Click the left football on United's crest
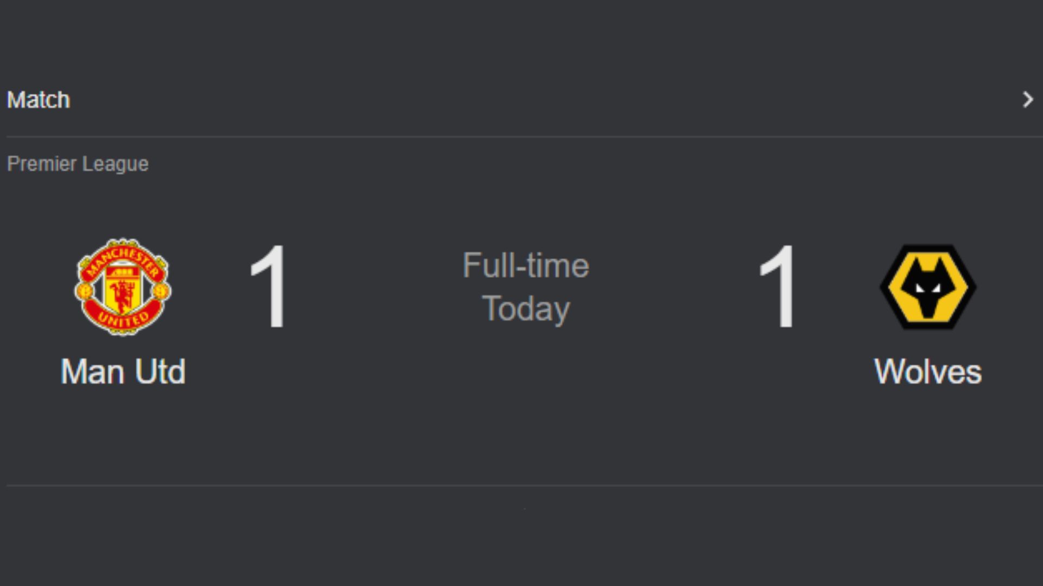Viewport: 1043px width, 586px height. click(x=84, y=292)
